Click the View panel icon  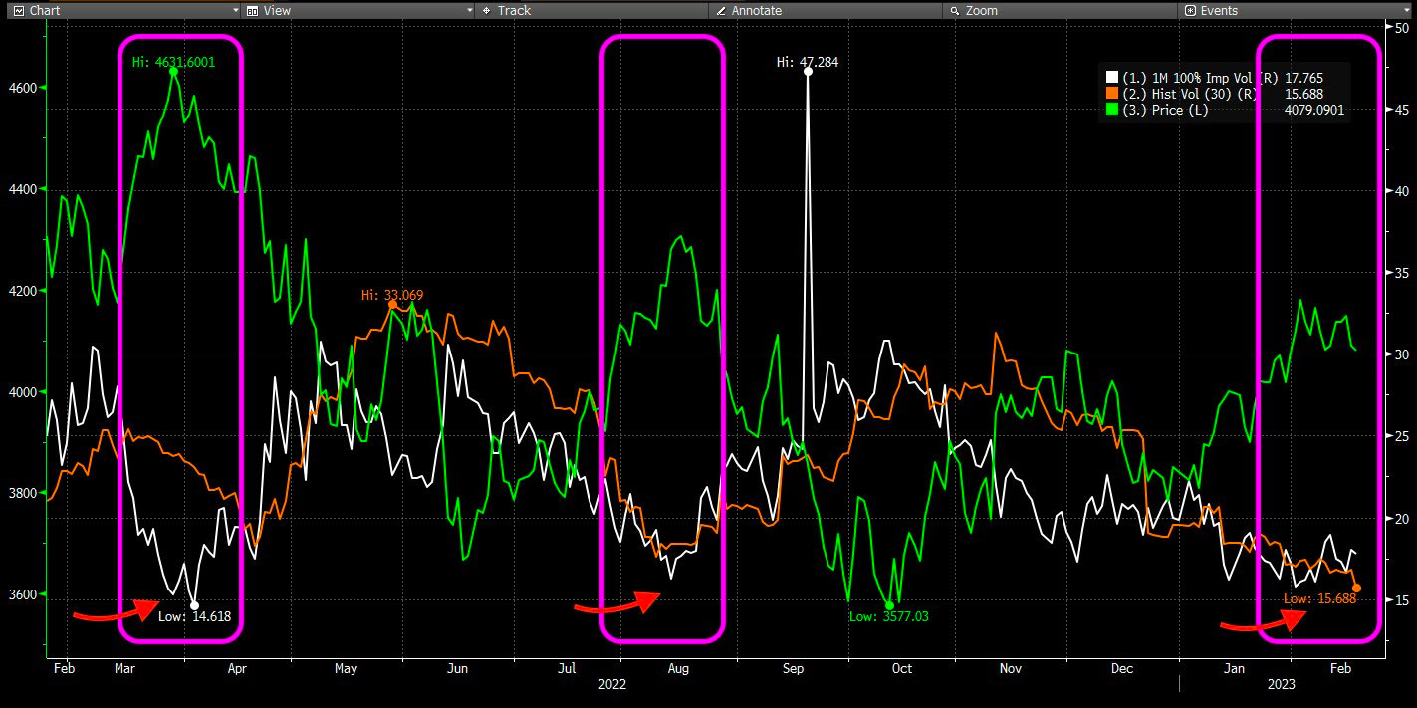[x=252, y=10]
